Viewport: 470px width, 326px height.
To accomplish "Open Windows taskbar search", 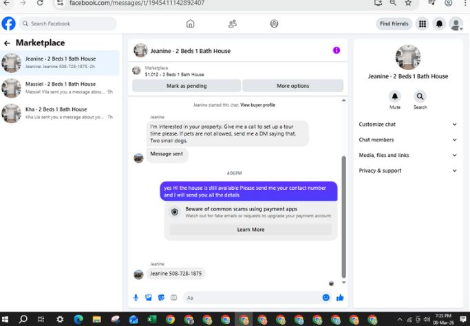I will point(23,319).
